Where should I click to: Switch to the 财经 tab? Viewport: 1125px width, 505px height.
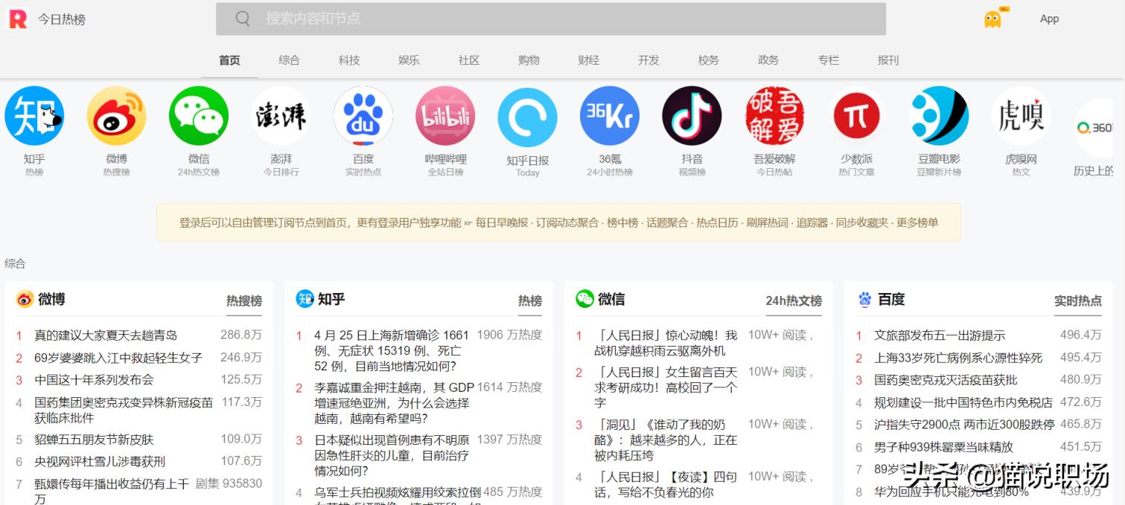point(588,61)
